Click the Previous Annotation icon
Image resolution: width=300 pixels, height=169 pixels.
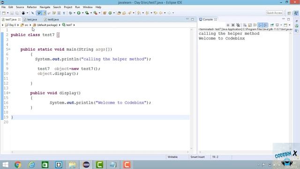click(x=147, y=13)
